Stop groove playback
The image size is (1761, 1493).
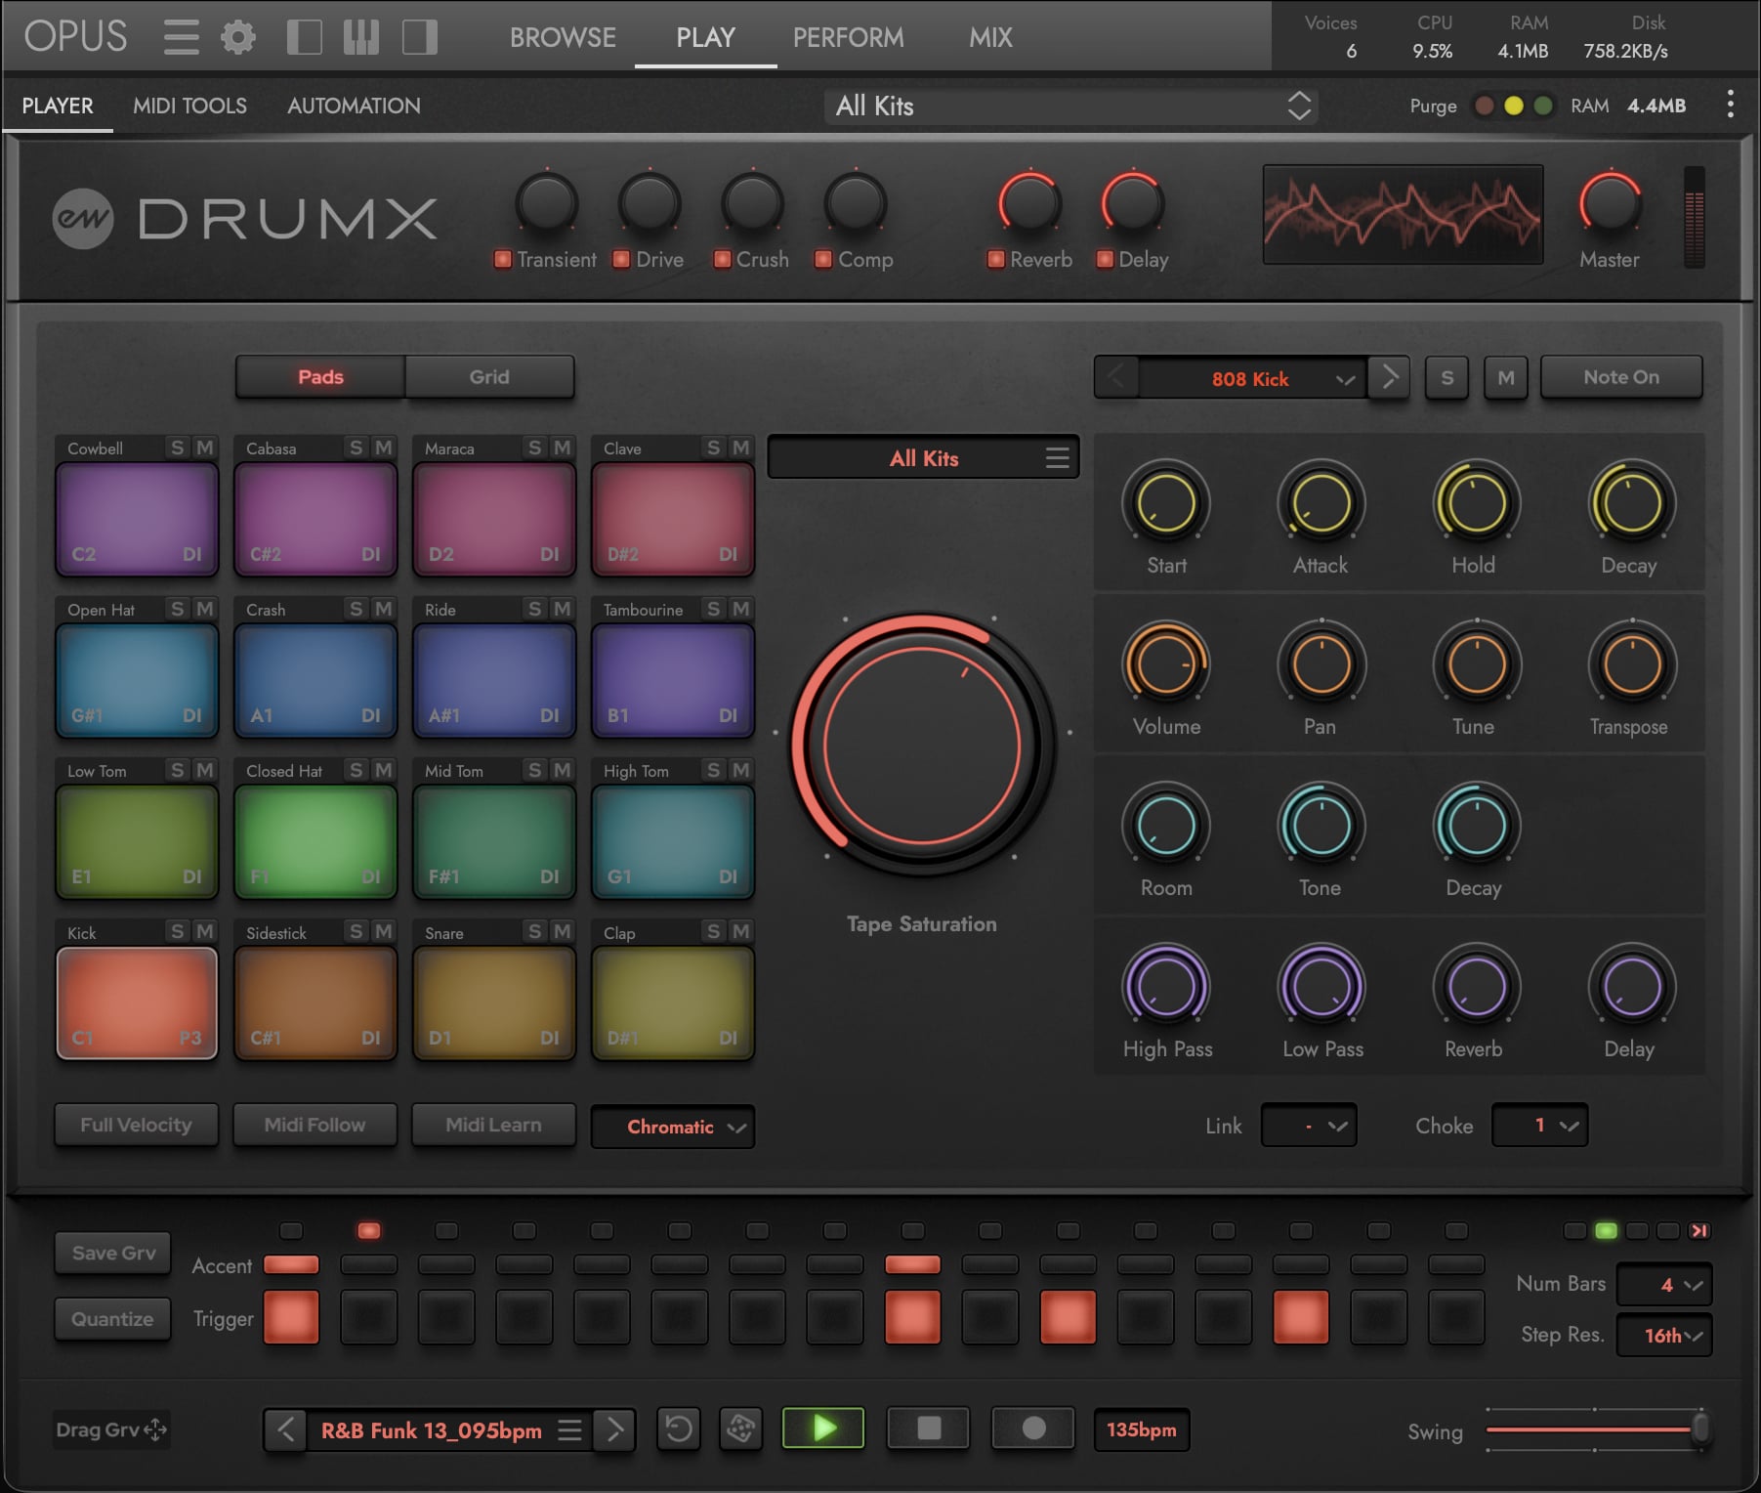click(928, 1429)
